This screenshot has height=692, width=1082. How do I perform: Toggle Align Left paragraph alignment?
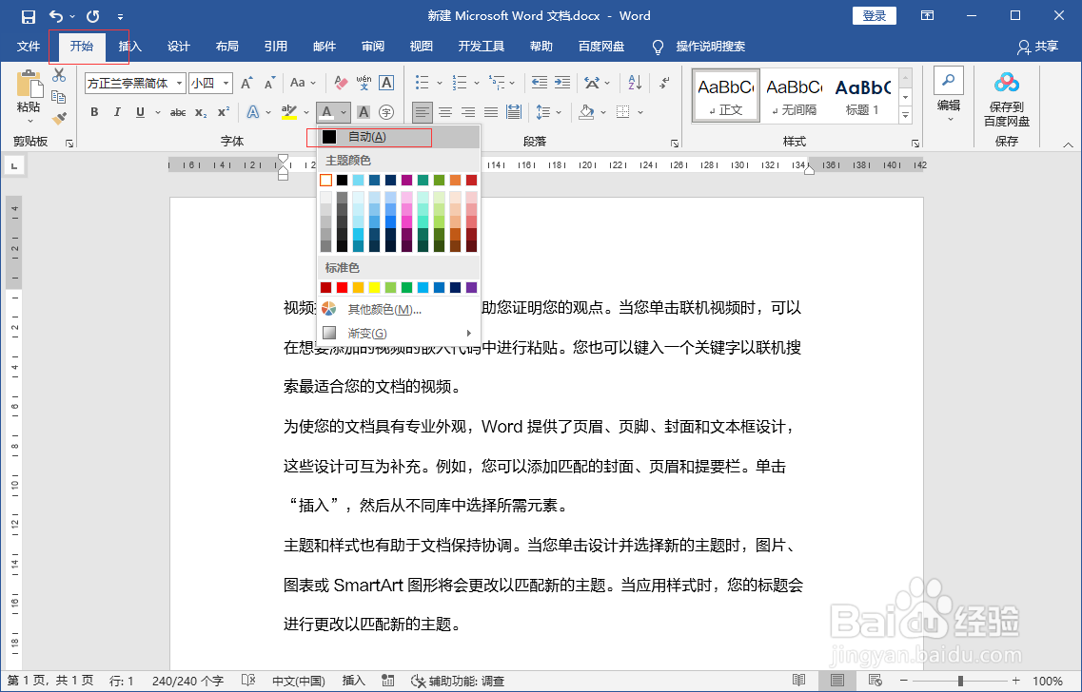(423, 111)
